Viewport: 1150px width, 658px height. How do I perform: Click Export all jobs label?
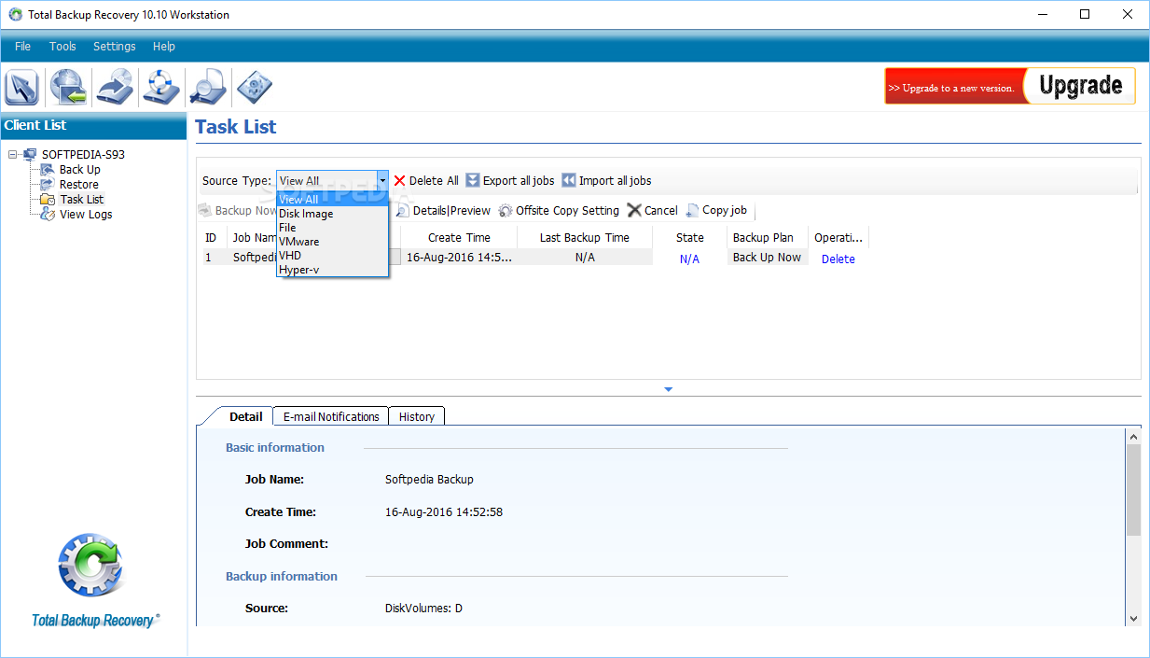pos(519,181)
